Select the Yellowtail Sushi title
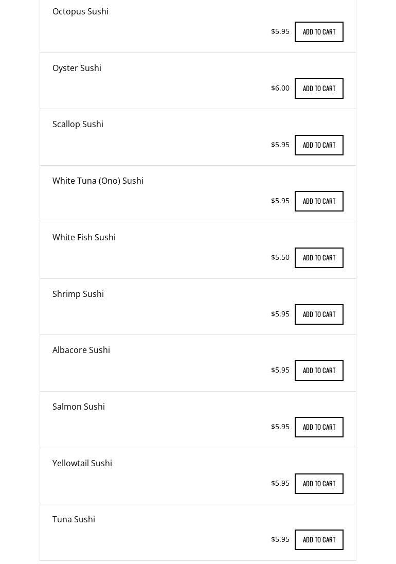The image size is (396, 564). (x=82, y=463)
